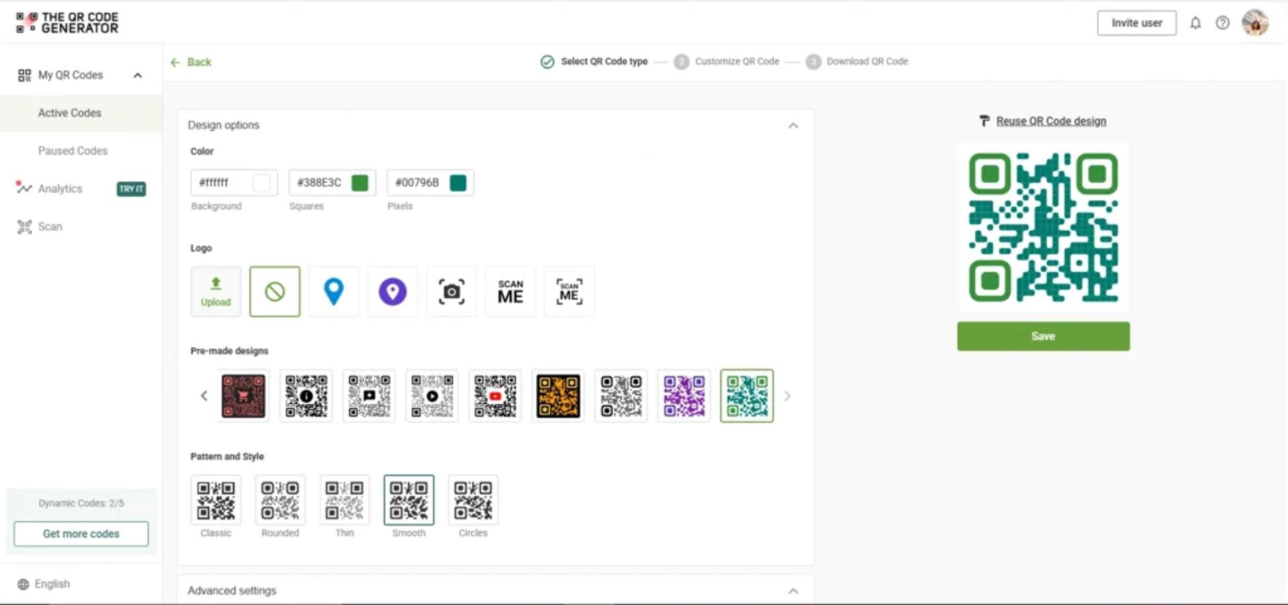Change language from English

[x=44, y=584]
